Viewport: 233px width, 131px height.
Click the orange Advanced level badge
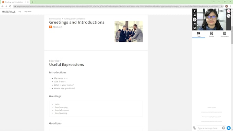[x=50, y=27]
